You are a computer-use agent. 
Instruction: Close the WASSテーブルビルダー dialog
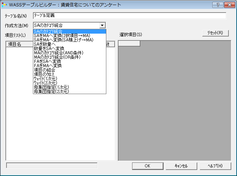coord(229,5)
